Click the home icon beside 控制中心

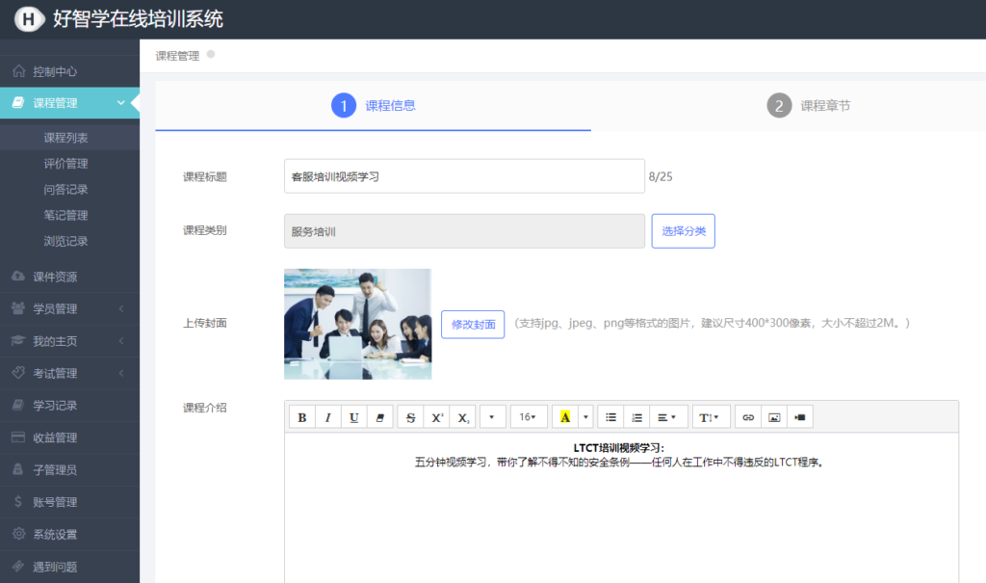point(19,70)
